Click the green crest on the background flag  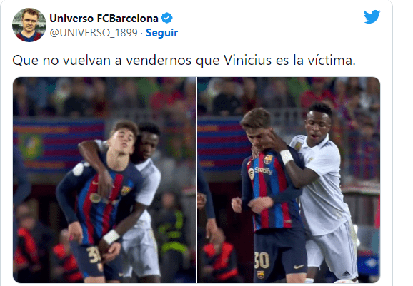[x=31, y=146]
